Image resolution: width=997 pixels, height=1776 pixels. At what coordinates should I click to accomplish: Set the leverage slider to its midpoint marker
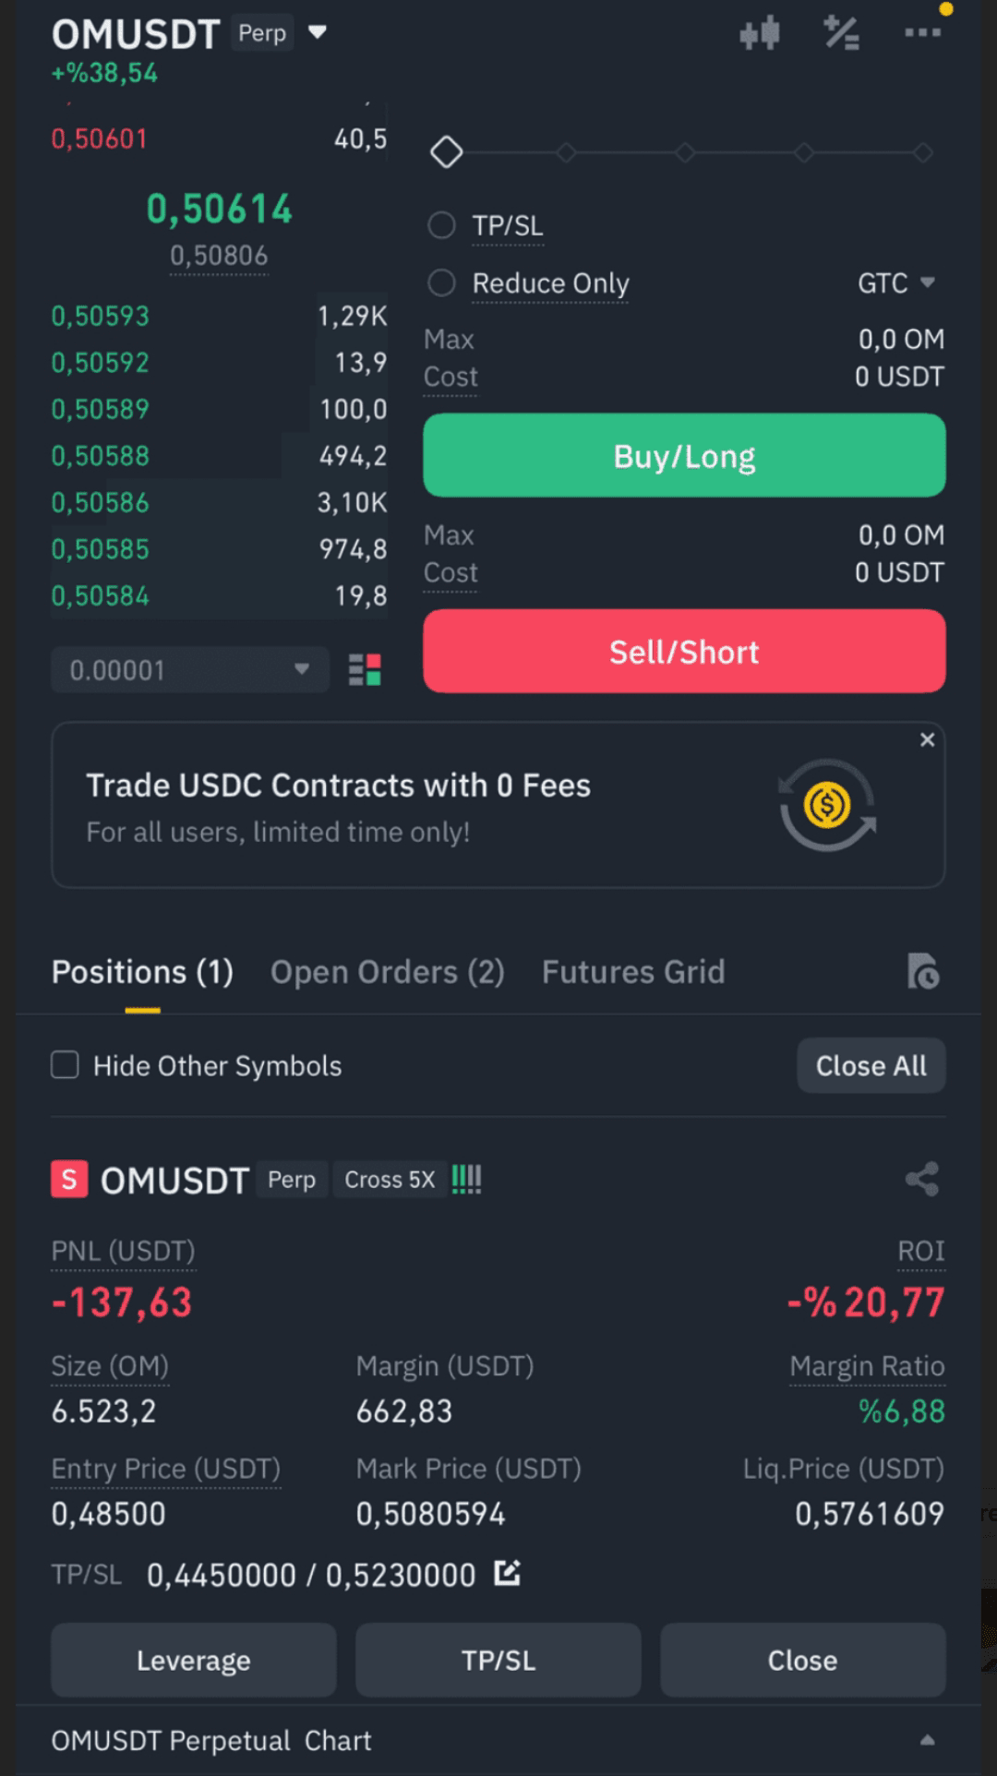click(x=685, y=152)
